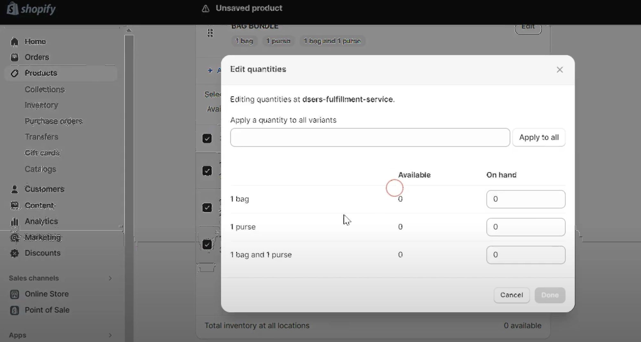This screenshot has height=342, width=641.
Task: Toggle the second variant checkbox
Action: (x=207, y=171)
